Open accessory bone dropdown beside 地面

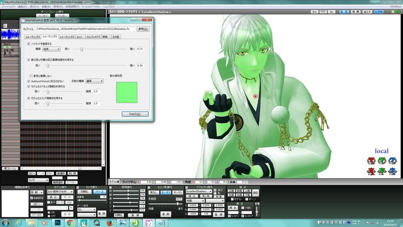[215, 200]
